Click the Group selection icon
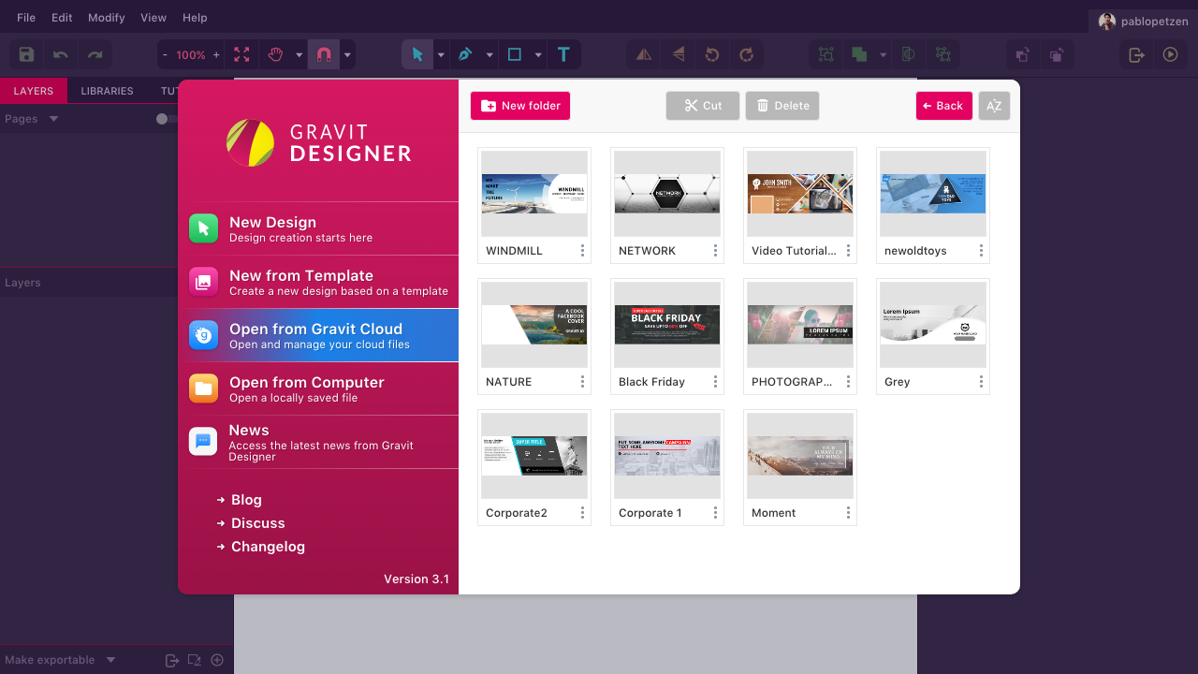The height and width of the screenshot is (674, 1198). coord(826,55)
